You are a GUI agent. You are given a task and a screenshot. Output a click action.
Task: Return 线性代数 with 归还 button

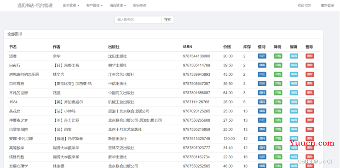[262, 157]
